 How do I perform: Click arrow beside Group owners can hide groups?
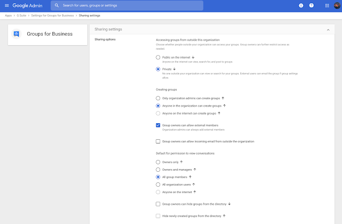pos(229,204)
